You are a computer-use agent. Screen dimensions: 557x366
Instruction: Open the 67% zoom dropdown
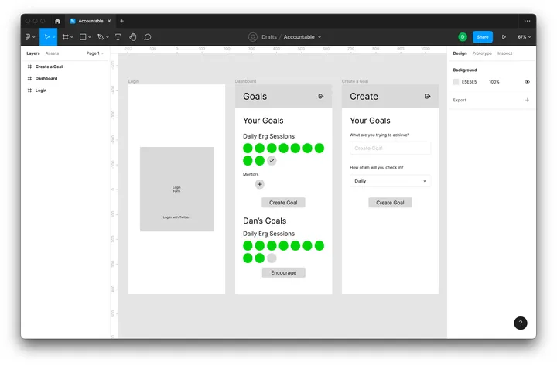click(524, 37)
